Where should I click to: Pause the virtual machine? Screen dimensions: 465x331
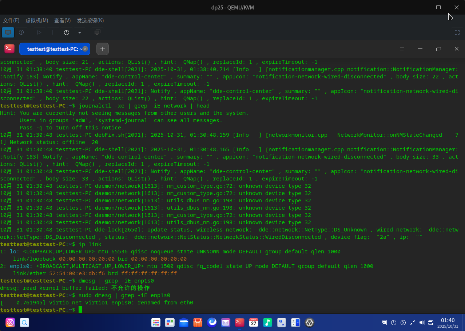pos(53,32)
